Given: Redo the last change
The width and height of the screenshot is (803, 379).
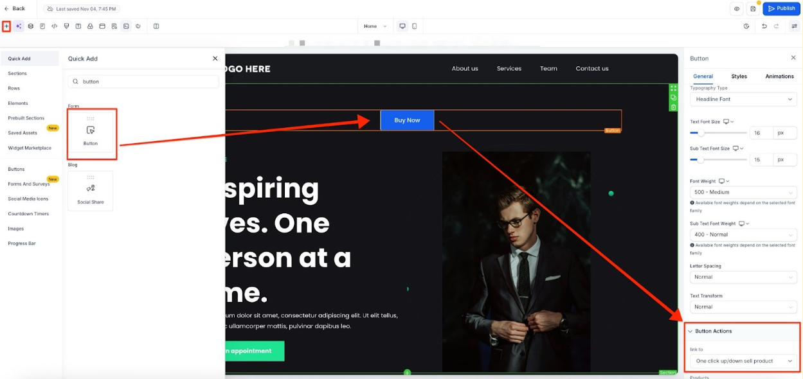Looking at the screenshot, I should 776,26.
